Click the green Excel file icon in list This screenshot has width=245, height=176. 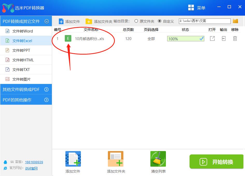(x=68, y=38)
